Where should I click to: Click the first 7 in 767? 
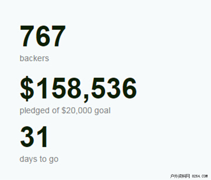point(28,36)
